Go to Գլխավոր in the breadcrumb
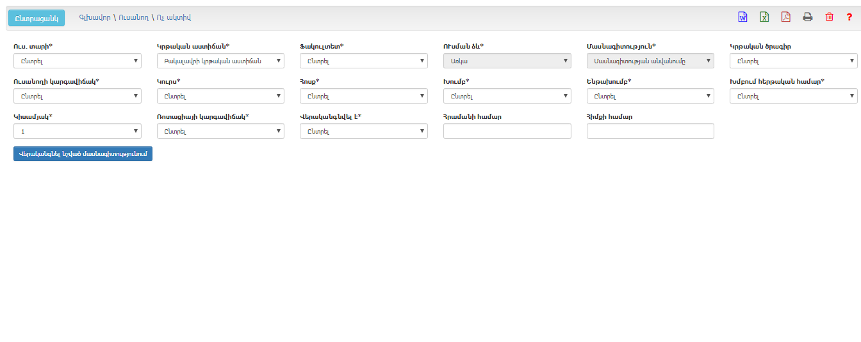This screenshot has height=342, width=861. 94,18
